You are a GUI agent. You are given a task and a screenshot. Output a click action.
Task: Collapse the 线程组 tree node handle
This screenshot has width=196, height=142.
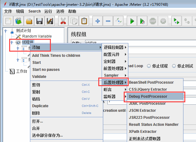coord(12,42)
